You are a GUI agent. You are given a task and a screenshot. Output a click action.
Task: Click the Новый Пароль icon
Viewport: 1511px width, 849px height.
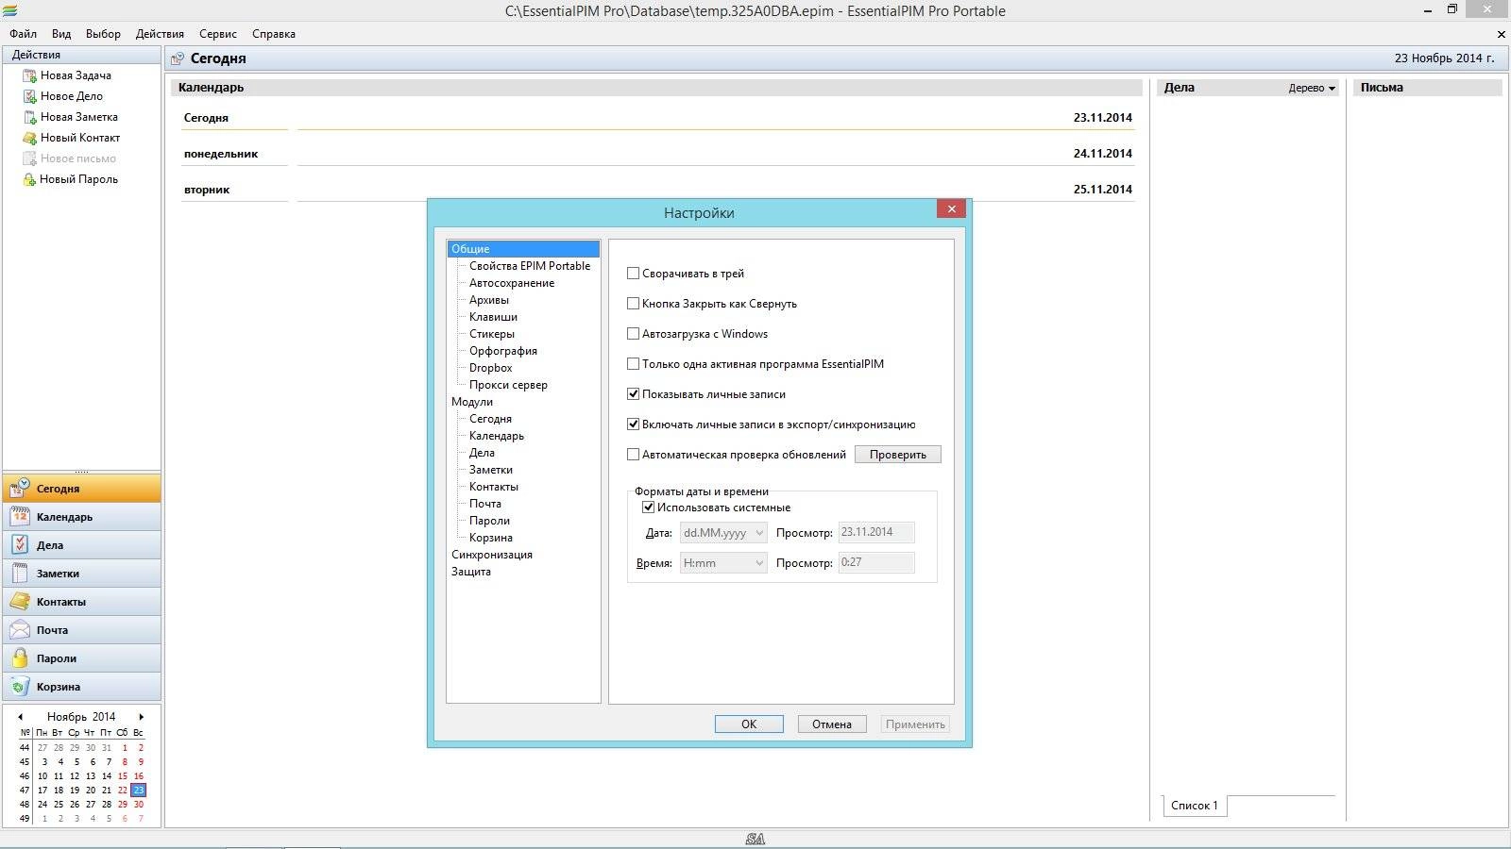tap(29, 179)
